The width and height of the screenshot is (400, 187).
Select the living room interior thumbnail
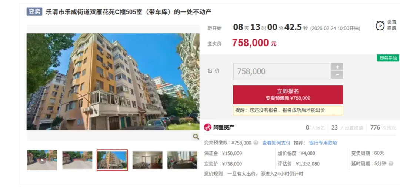[147, 160]
